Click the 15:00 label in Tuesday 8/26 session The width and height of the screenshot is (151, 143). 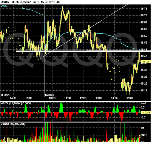click(x=130, y=98)
